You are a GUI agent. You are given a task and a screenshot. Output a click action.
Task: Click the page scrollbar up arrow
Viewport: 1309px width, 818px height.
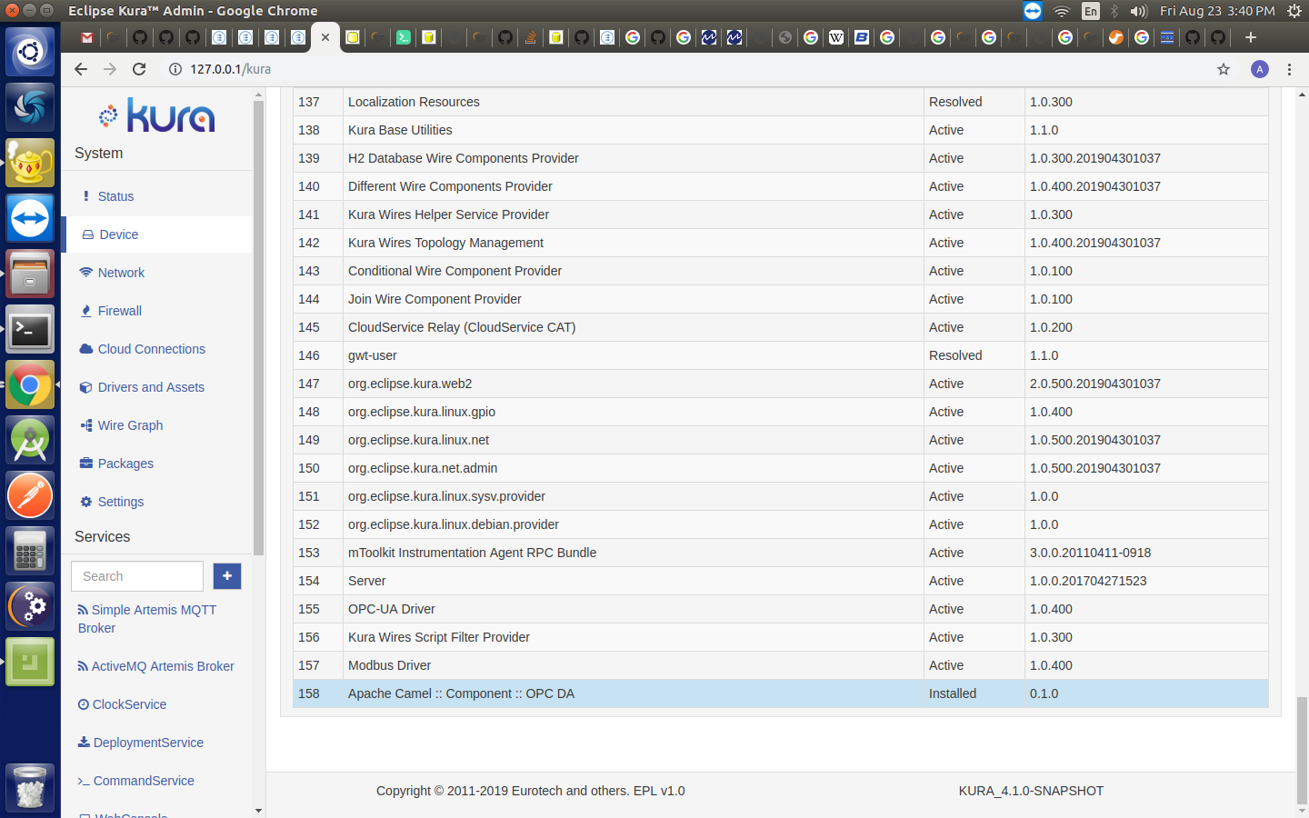tap(1302, 94)
